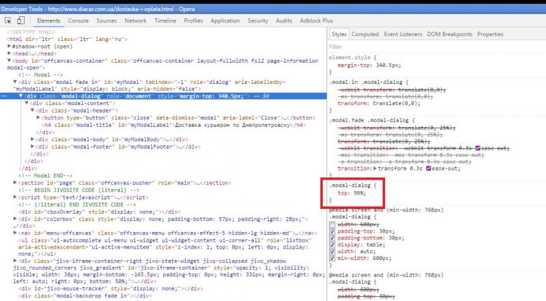546x301 pixels.
Task: Expand the #shadow-root node
Action: pyautogui.click(x=10, y=46)
